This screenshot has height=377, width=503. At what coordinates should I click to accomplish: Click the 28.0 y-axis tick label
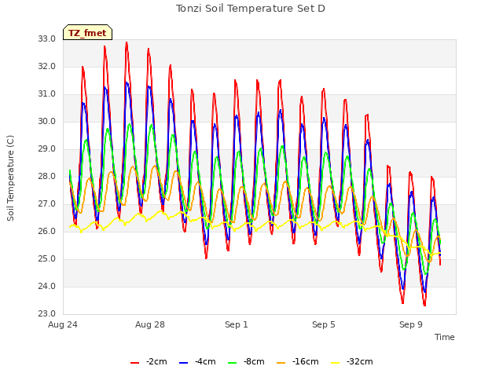(46, 176)
